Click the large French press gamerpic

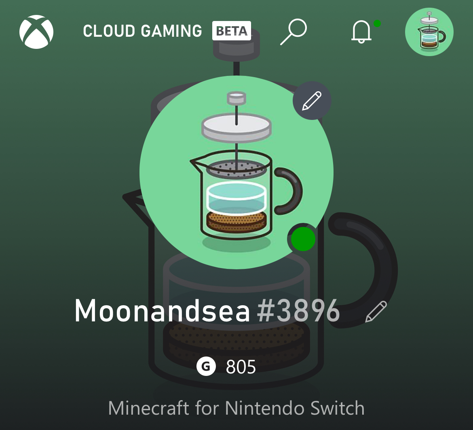pyautogui.click(x=236, y=172)
